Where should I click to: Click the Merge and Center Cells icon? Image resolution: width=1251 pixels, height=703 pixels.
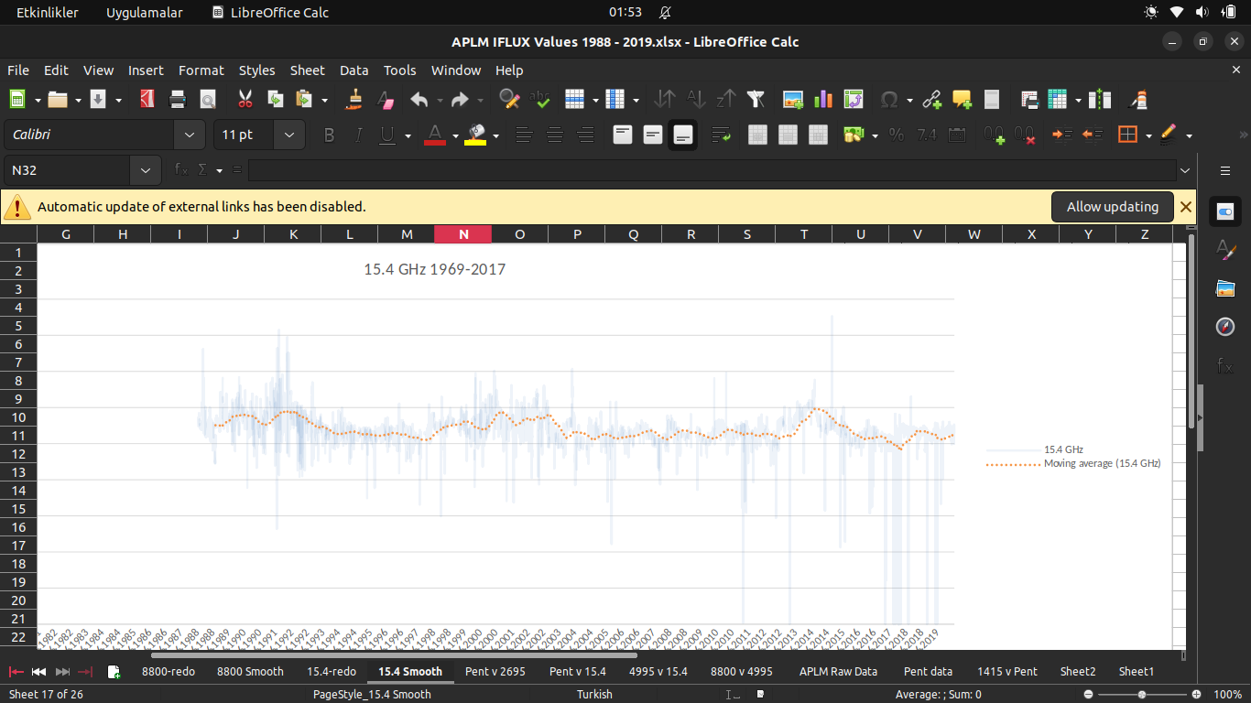coord(757,135)
